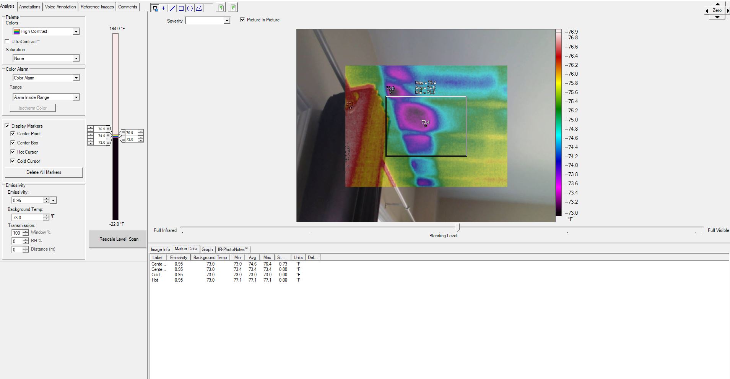Open the Alarm Inside Range dropdown

pos(46,97)
